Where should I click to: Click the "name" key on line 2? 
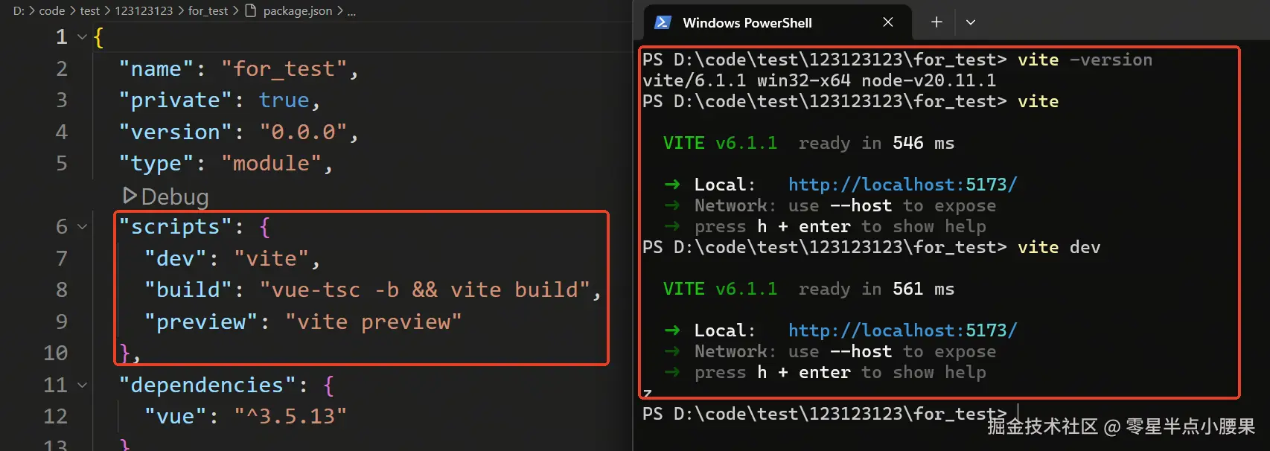click(x=156, y=68)
